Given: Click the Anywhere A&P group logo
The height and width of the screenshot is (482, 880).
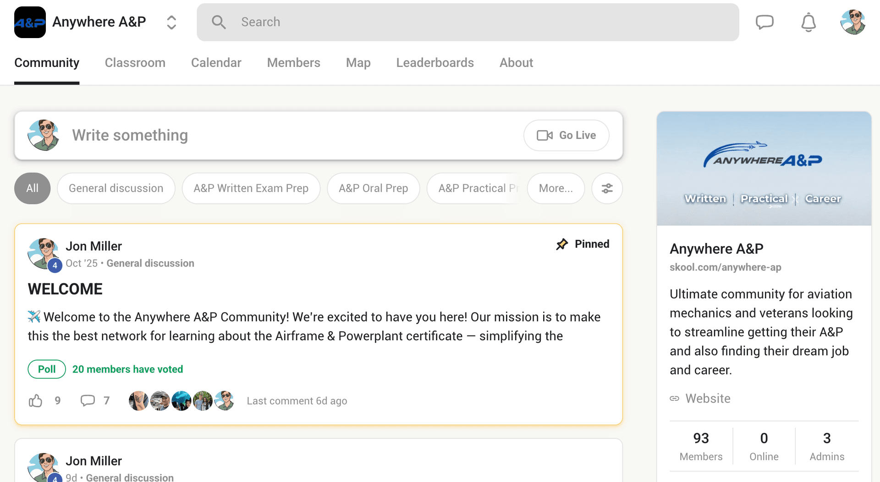Looking at the screenshot, I should (30, 22).
